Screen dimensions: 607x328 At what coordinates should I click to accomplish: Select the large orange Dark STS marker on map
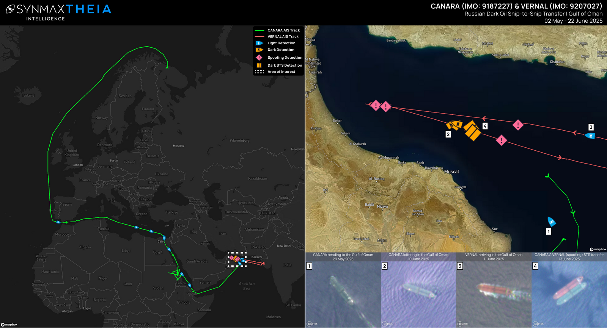(x=472, y=131)
